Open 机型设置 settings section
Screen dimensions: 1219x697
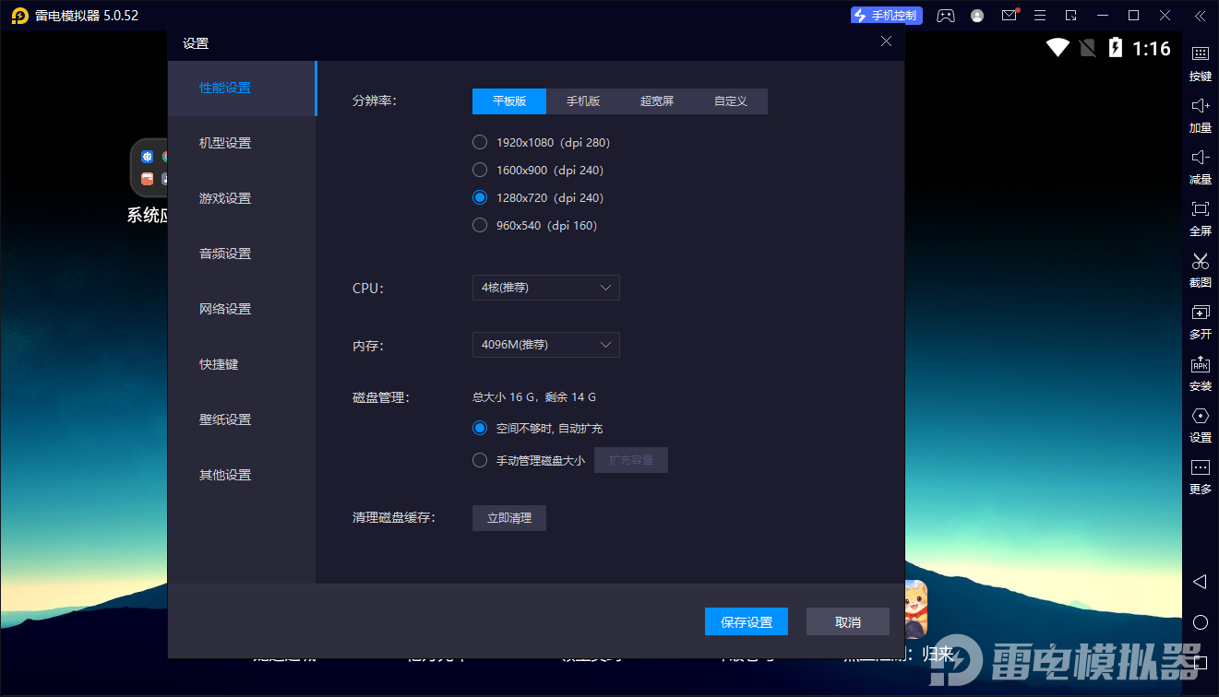pyautogui.click(x=242, y=144)
